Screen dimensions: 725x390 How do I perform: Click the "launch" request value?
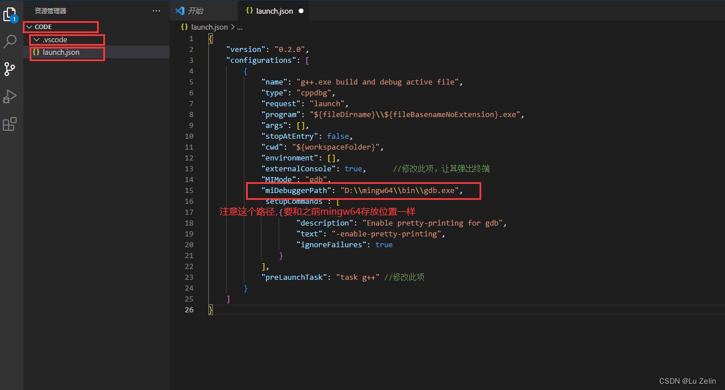[x=327, y=103]
